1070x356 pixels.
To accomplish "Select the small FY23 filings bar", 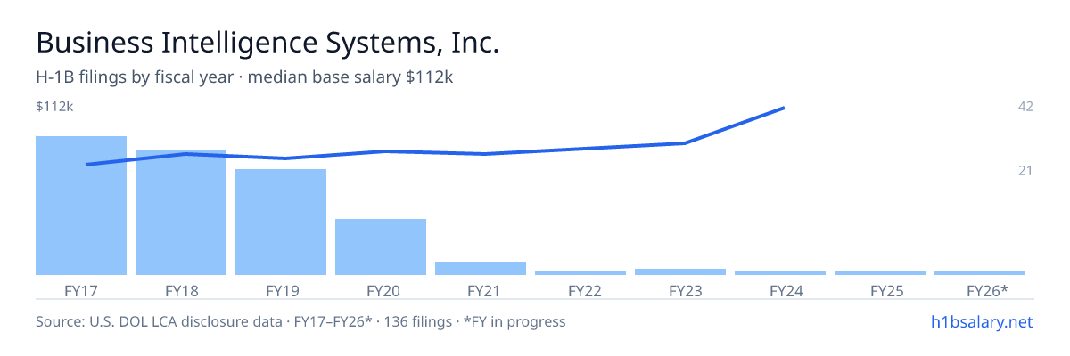I will [680, 271].
